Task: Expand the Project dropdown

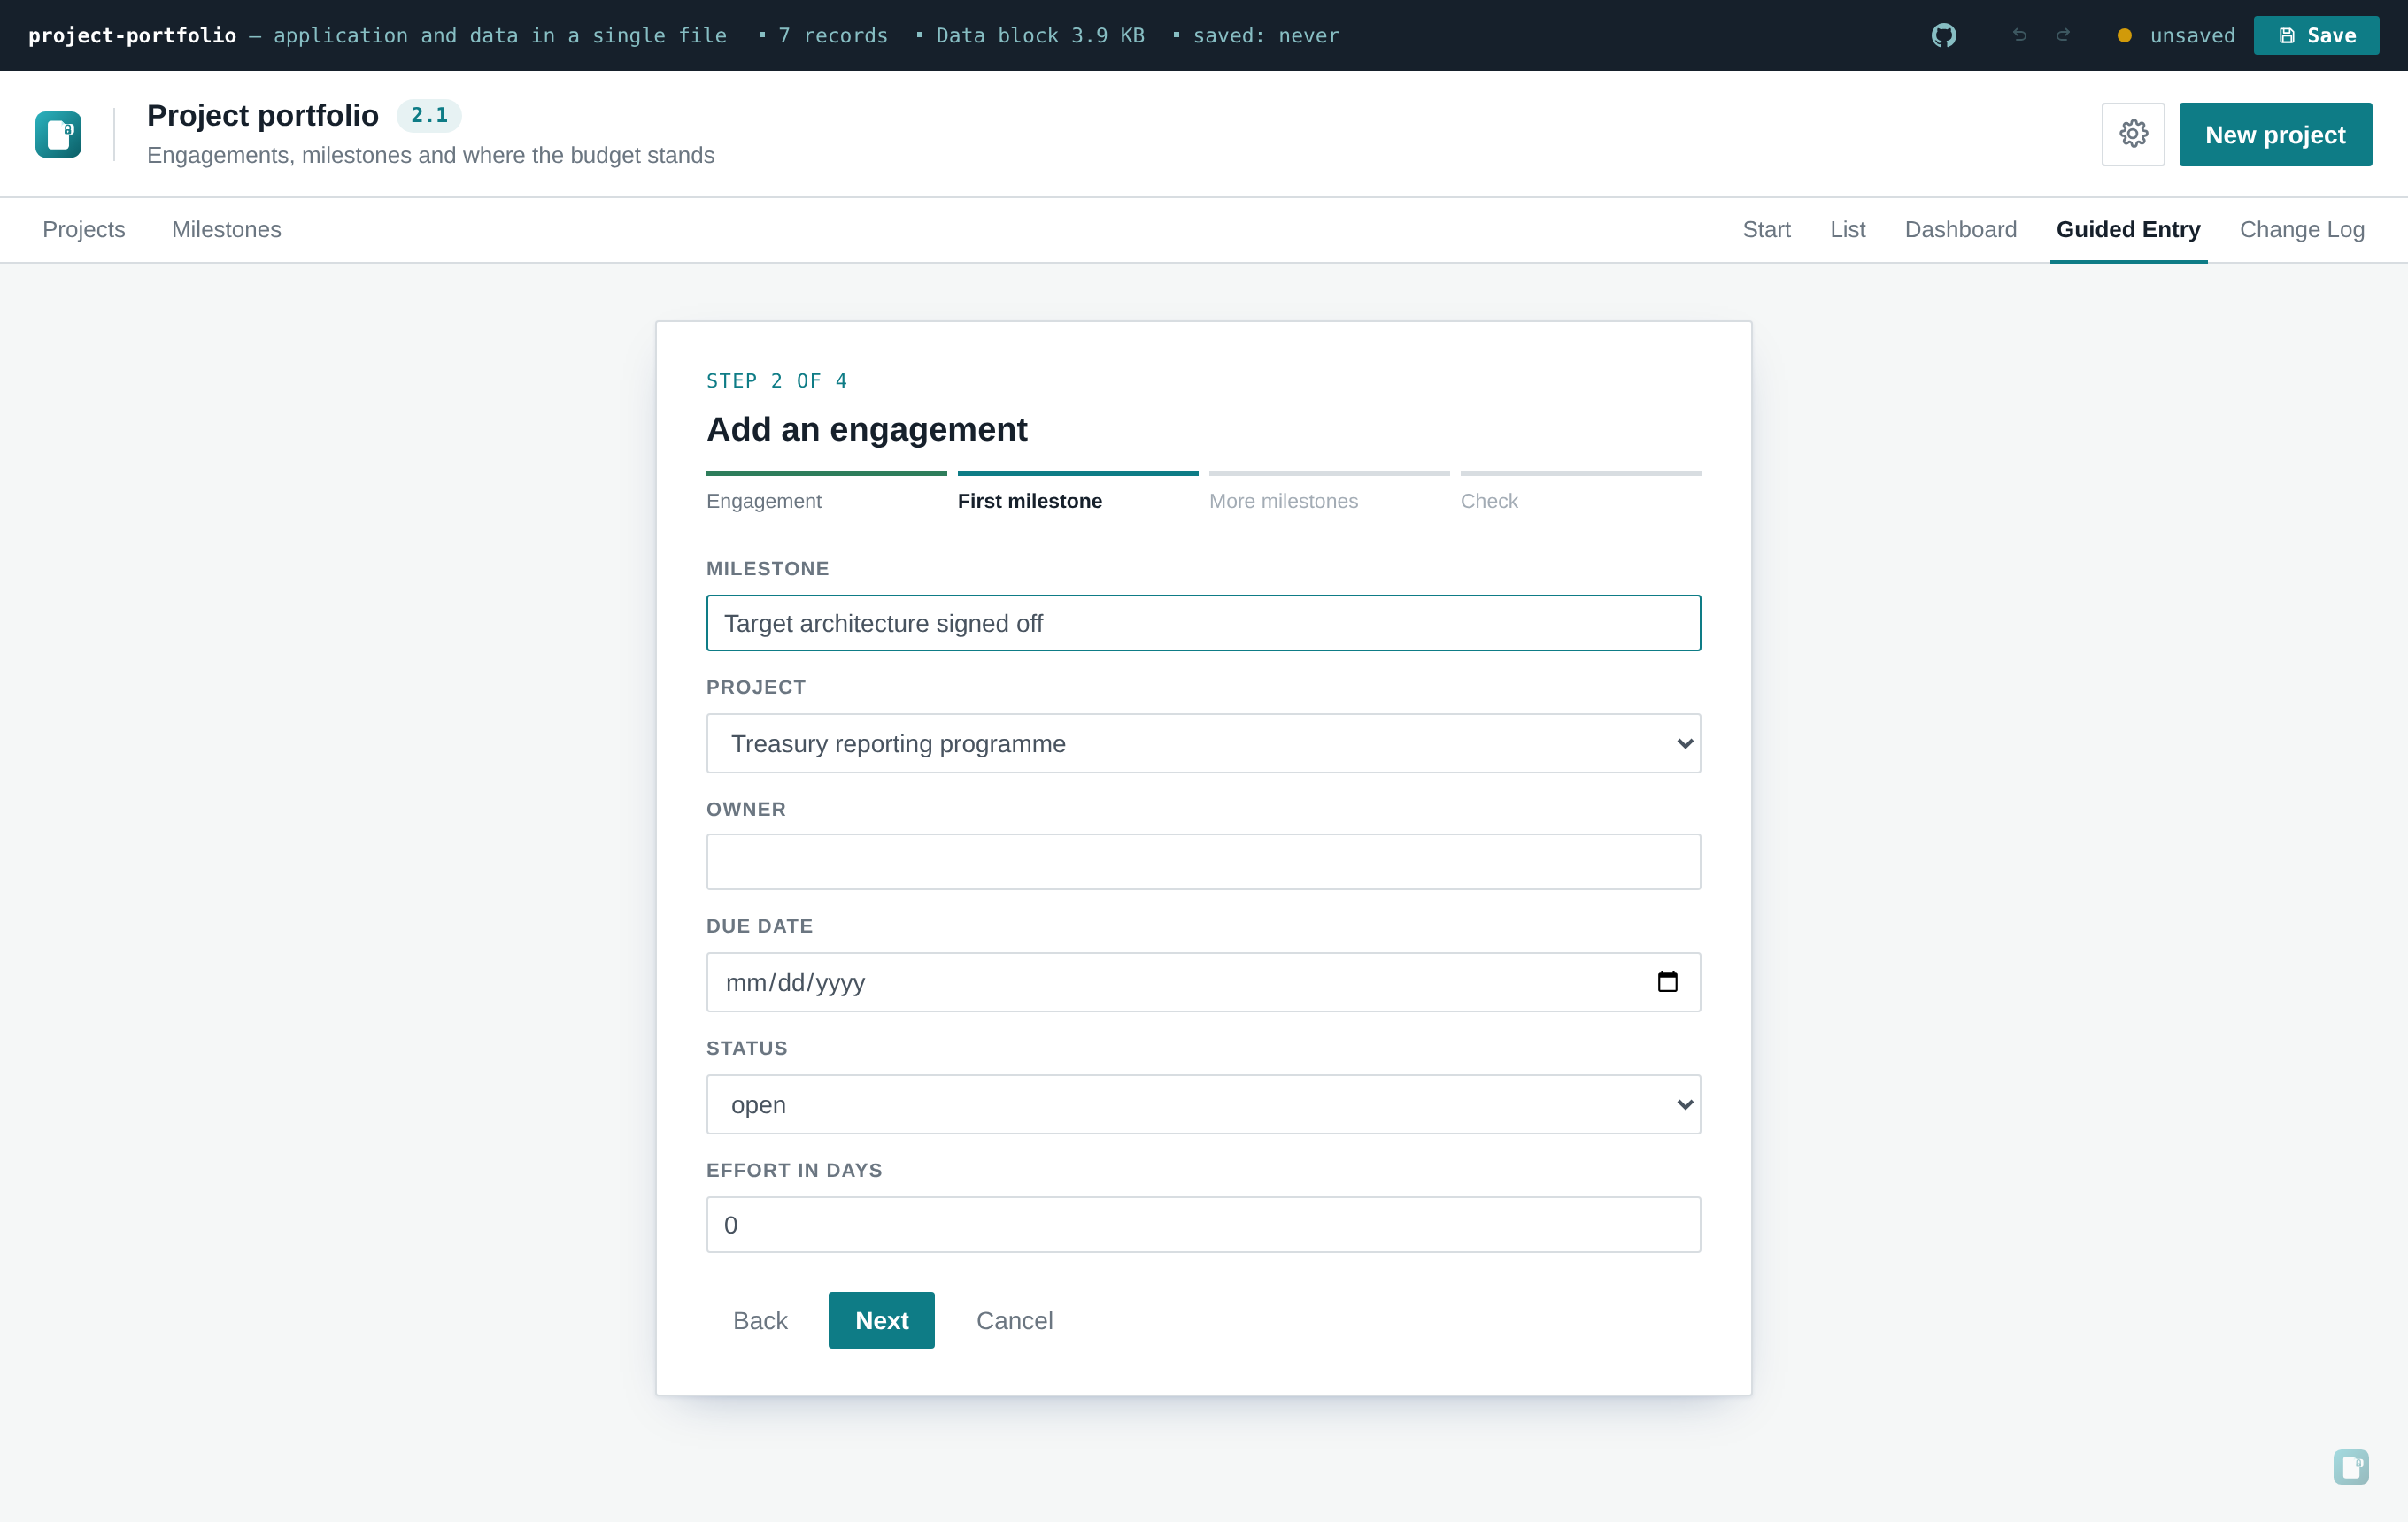Action: pyautogui.click(x=1203, y=743)
